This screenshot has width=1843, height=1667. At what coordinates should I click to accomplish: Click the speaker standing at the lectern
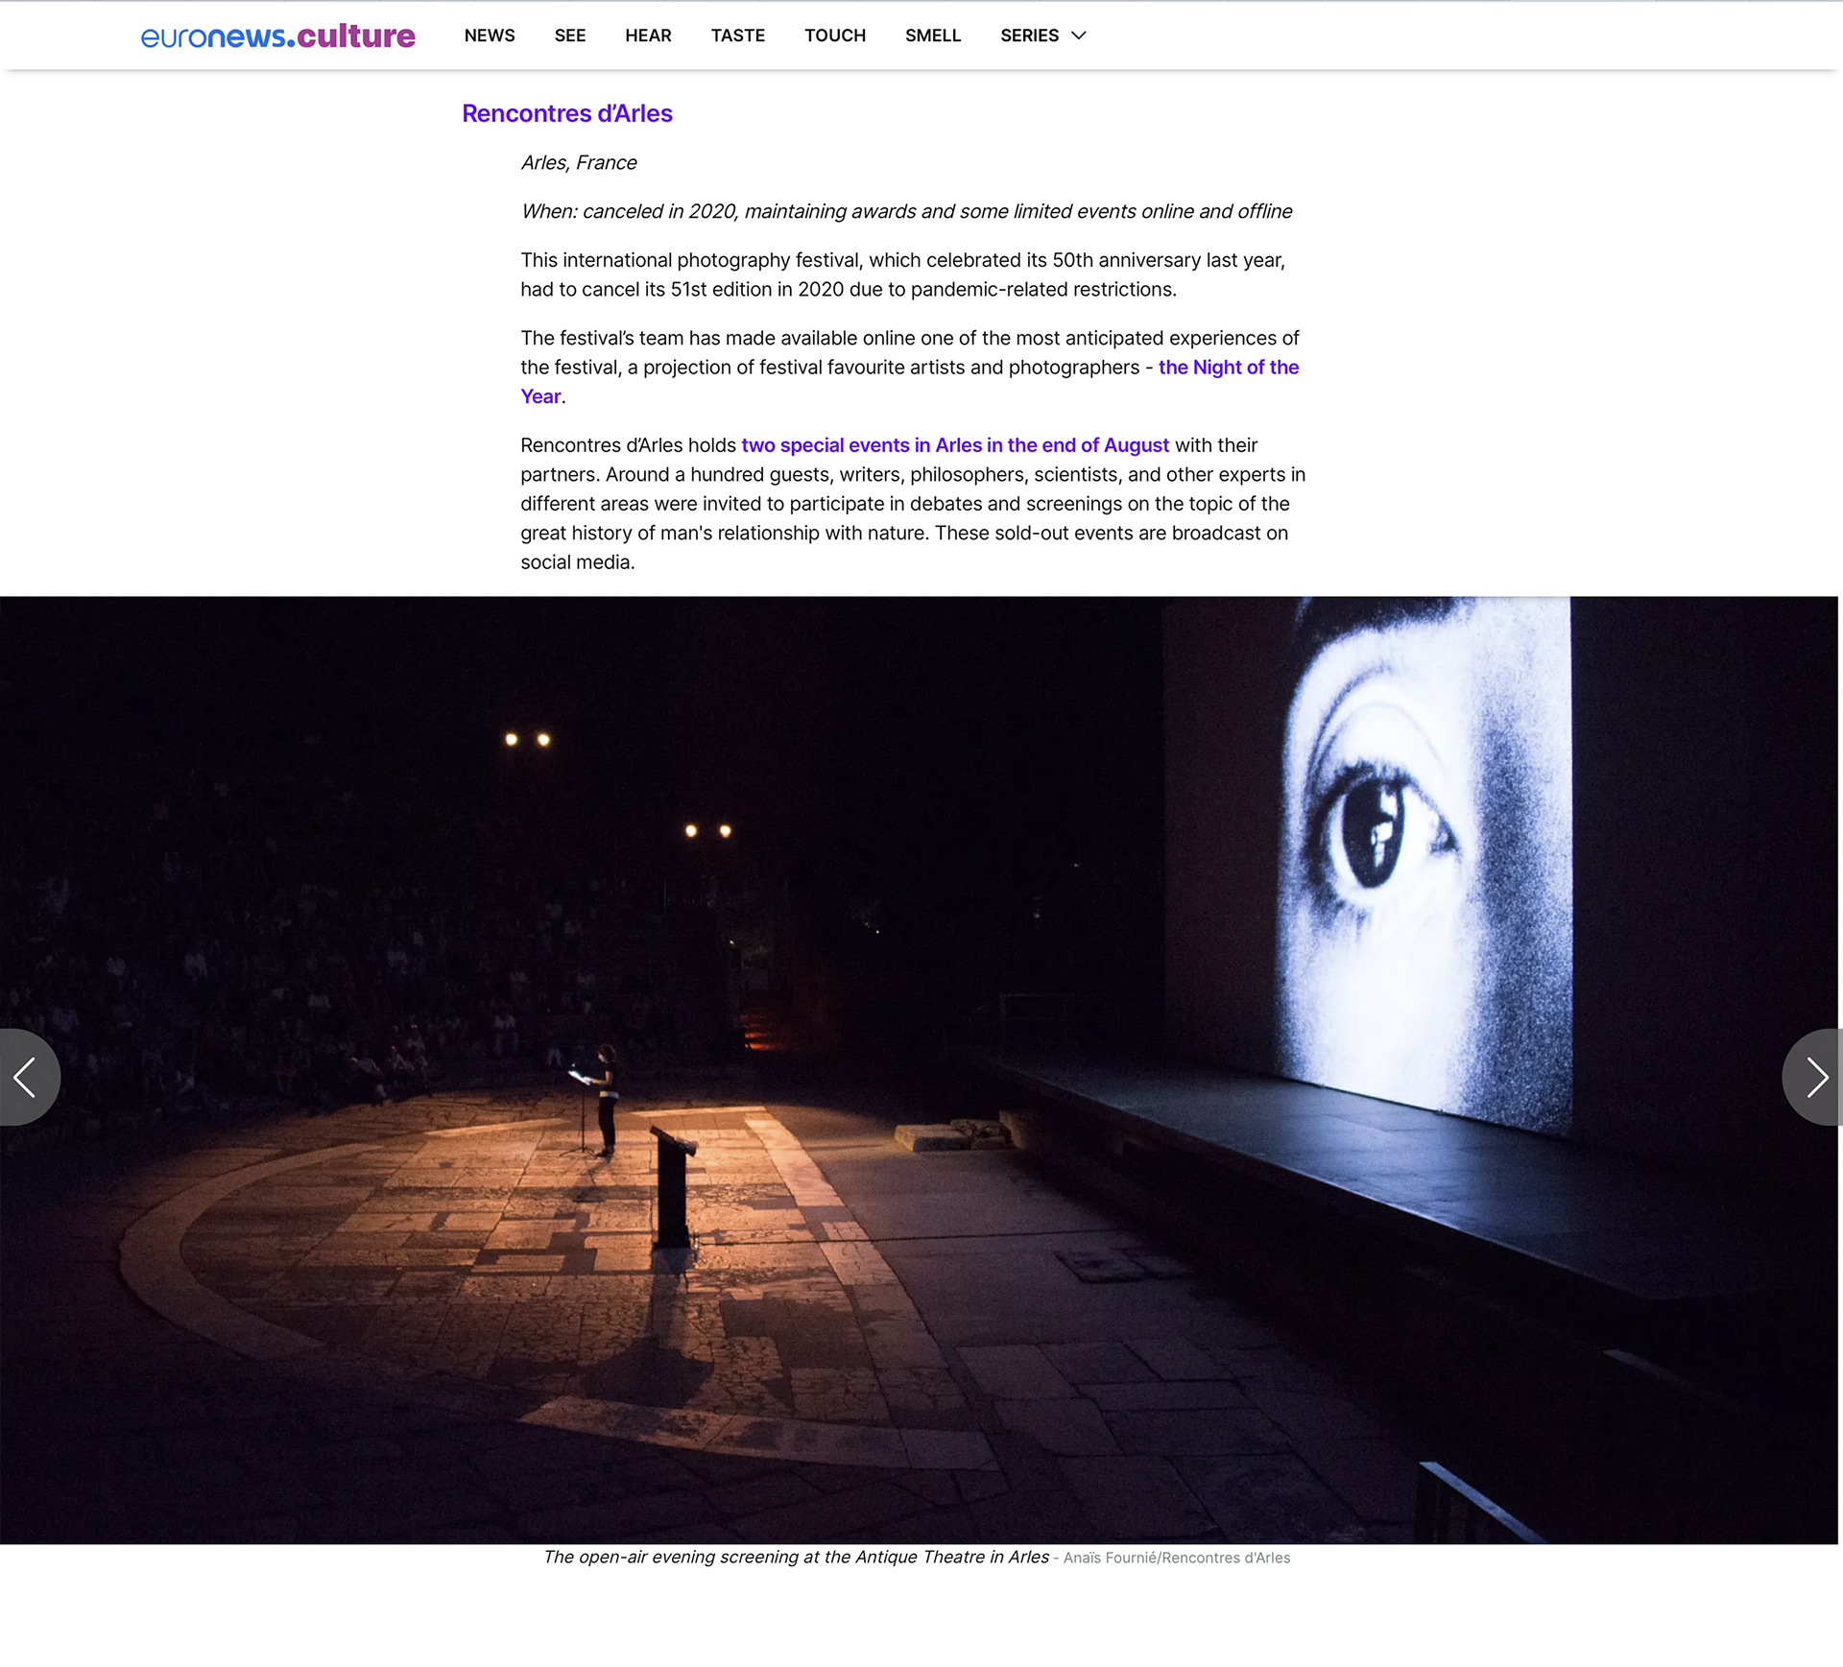[x=605, y=1099]
